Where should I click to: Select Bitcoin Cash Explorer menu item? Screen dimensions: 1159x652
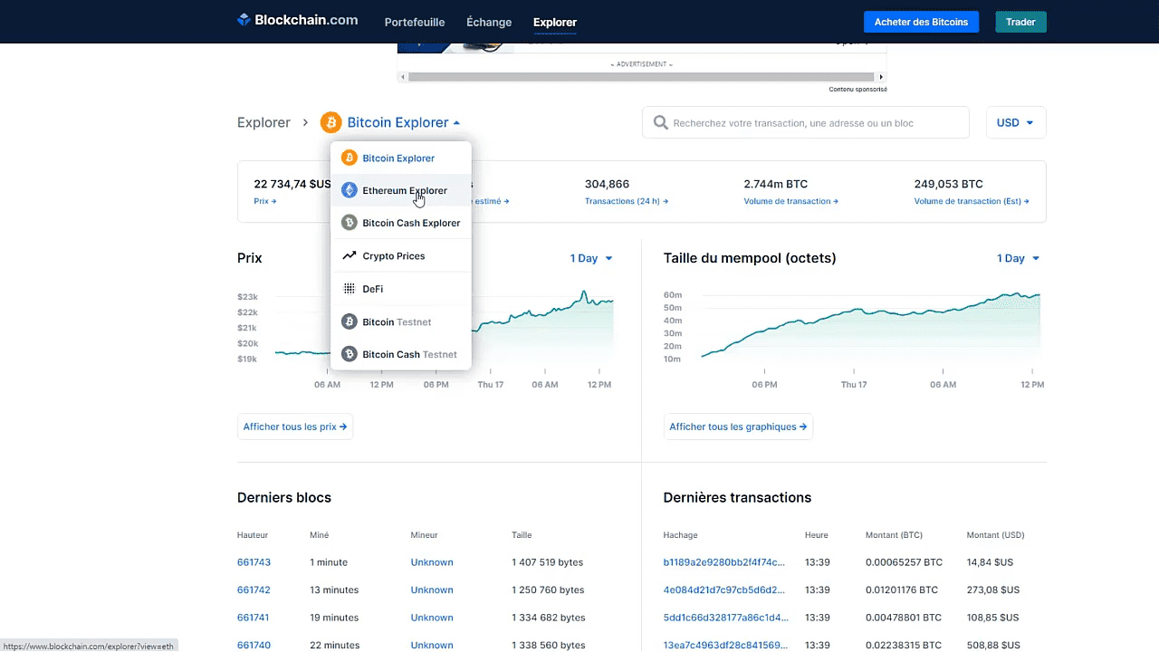(401, 223)
